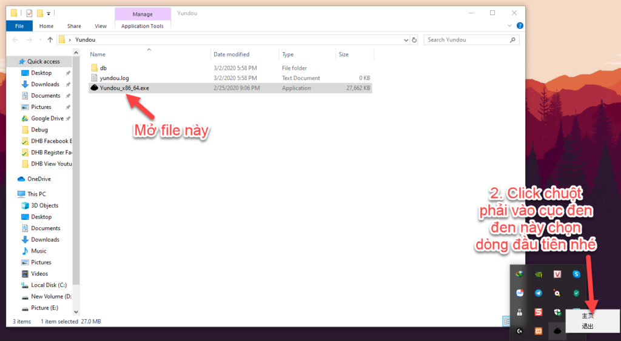The height and width of the screenshot is (341, 621).
Task: Select Yundou_x86_64.exe application file
Action: (230, 88)
